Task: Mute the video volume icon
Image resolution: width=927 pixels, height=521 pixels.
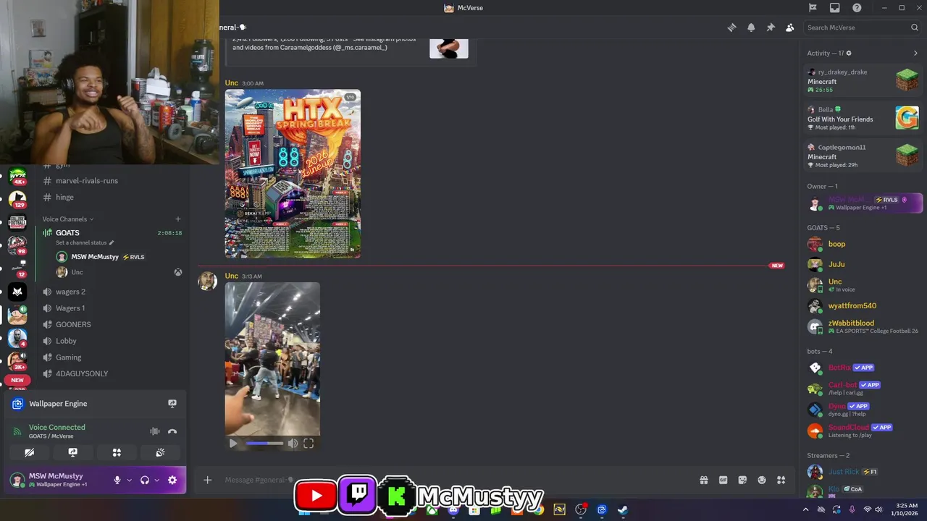Action: tap(293, 444)
